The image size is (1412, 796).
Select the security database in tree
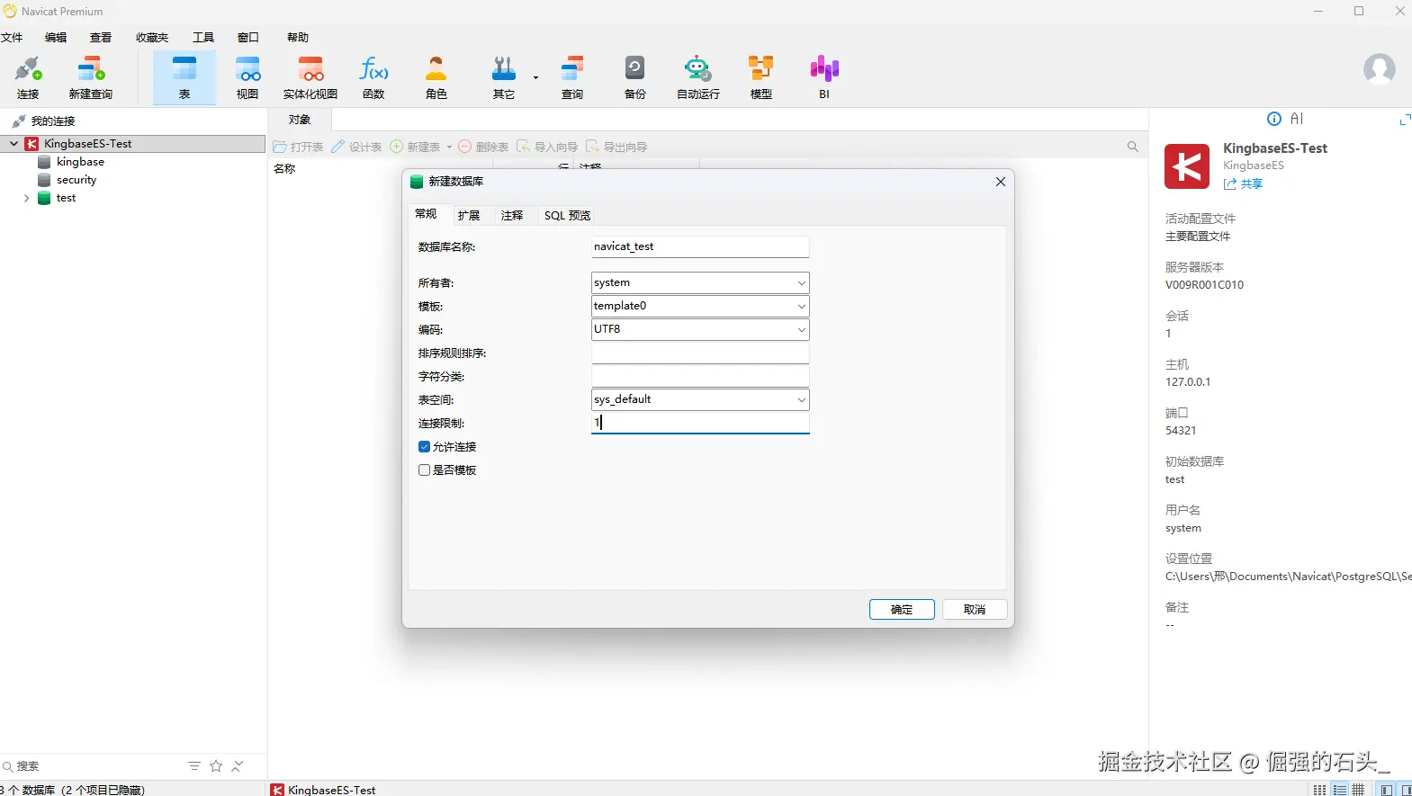76,180
